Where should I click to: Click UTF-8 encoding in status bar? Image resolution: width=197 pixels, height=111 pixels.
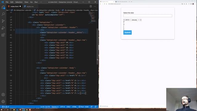pyautogui.click(x=62, y=107)
